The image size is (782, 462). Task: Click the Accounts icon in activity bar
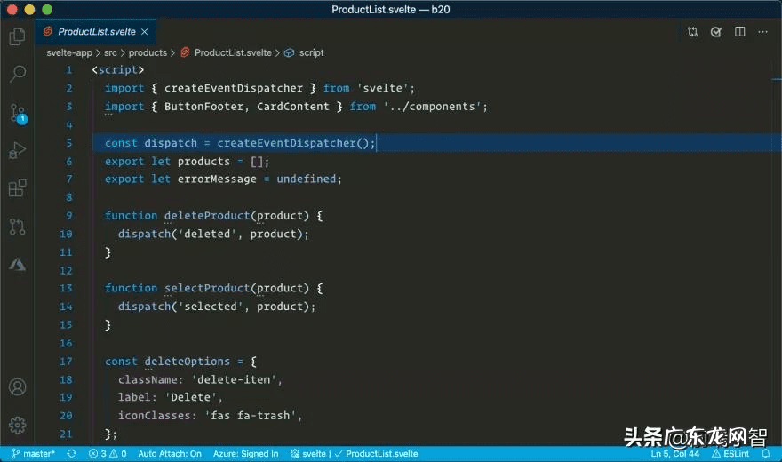click(17, 387)
